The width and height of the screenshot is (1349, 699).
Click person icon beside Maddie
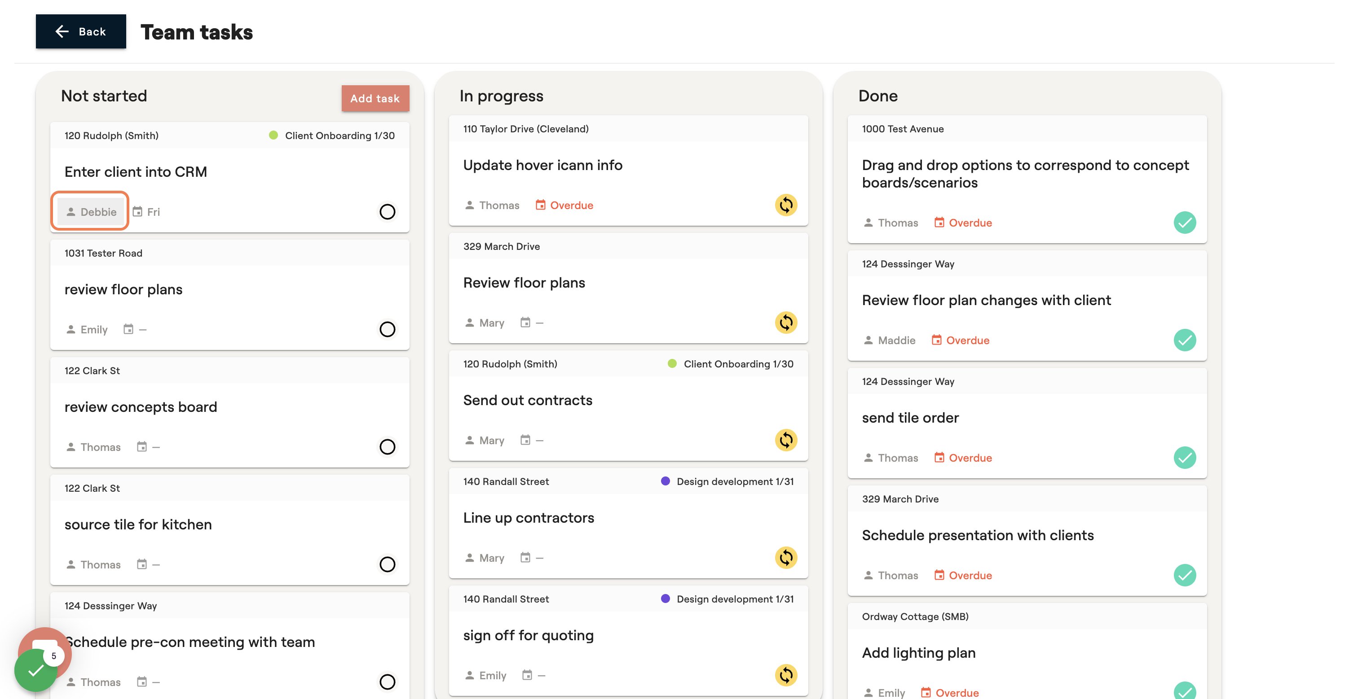pos(868,341)
